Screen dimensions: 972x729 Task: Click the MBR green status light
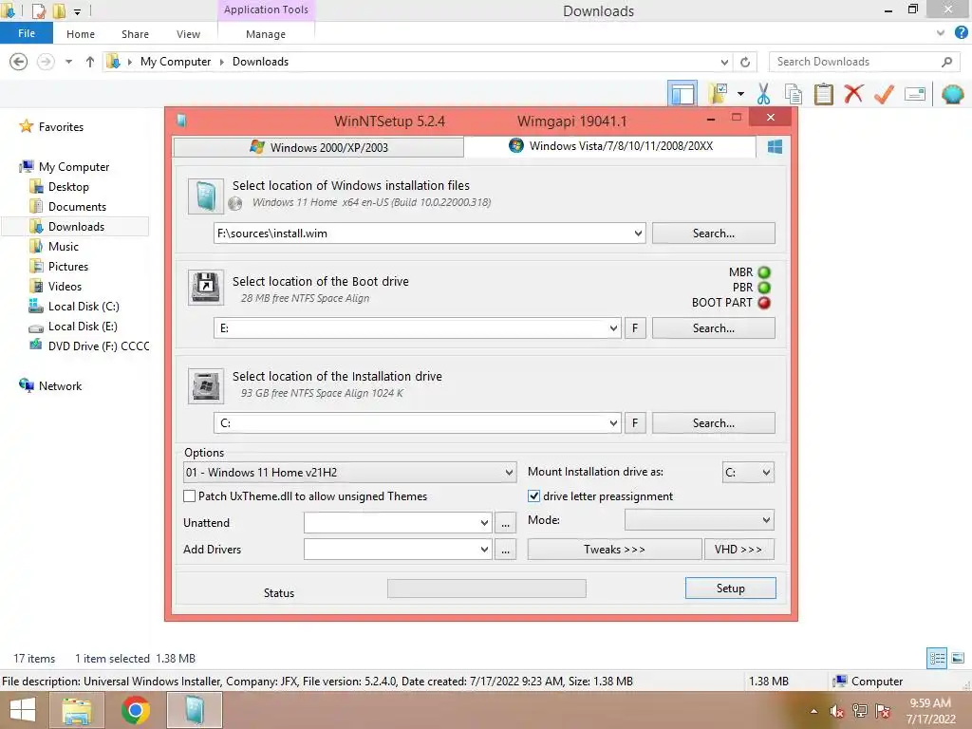(764, 272)
